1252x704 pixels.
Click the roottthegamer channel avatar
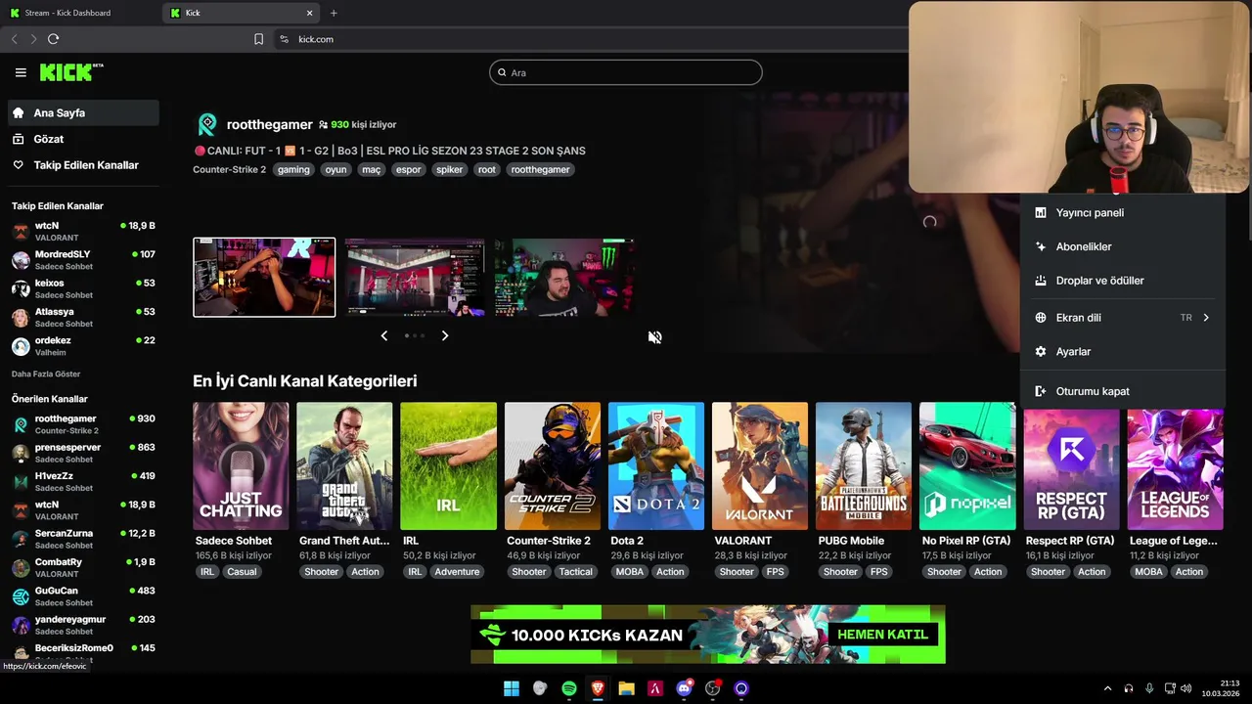click(207, 124)
